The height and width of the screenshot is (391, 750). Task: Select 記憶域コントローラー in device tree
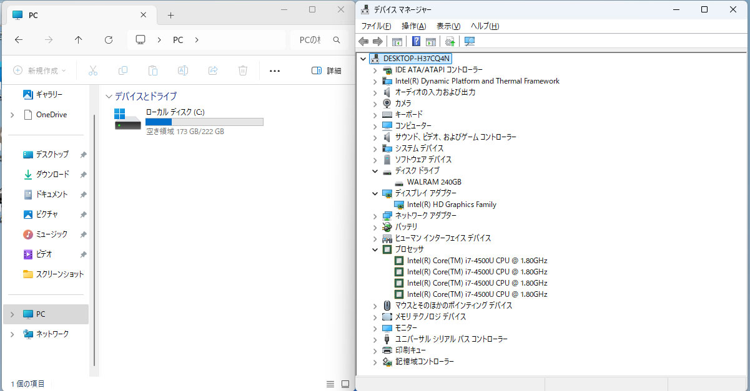(424, 362)
